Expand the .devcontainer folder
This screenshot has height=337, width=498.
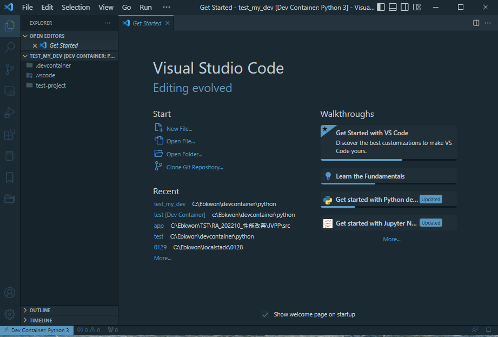[x=69, y=65]
